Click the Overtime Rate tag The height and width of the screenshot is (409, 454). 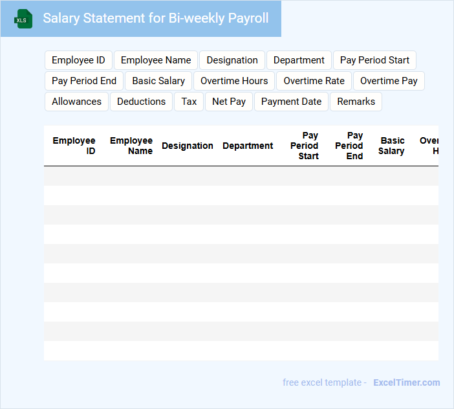coord(314,81)
